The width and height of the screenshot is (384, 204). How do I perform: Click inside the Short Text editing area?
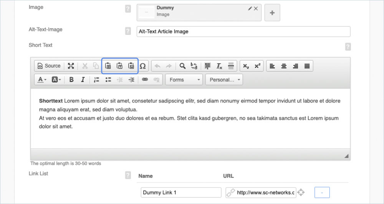[x=190, y=118]
